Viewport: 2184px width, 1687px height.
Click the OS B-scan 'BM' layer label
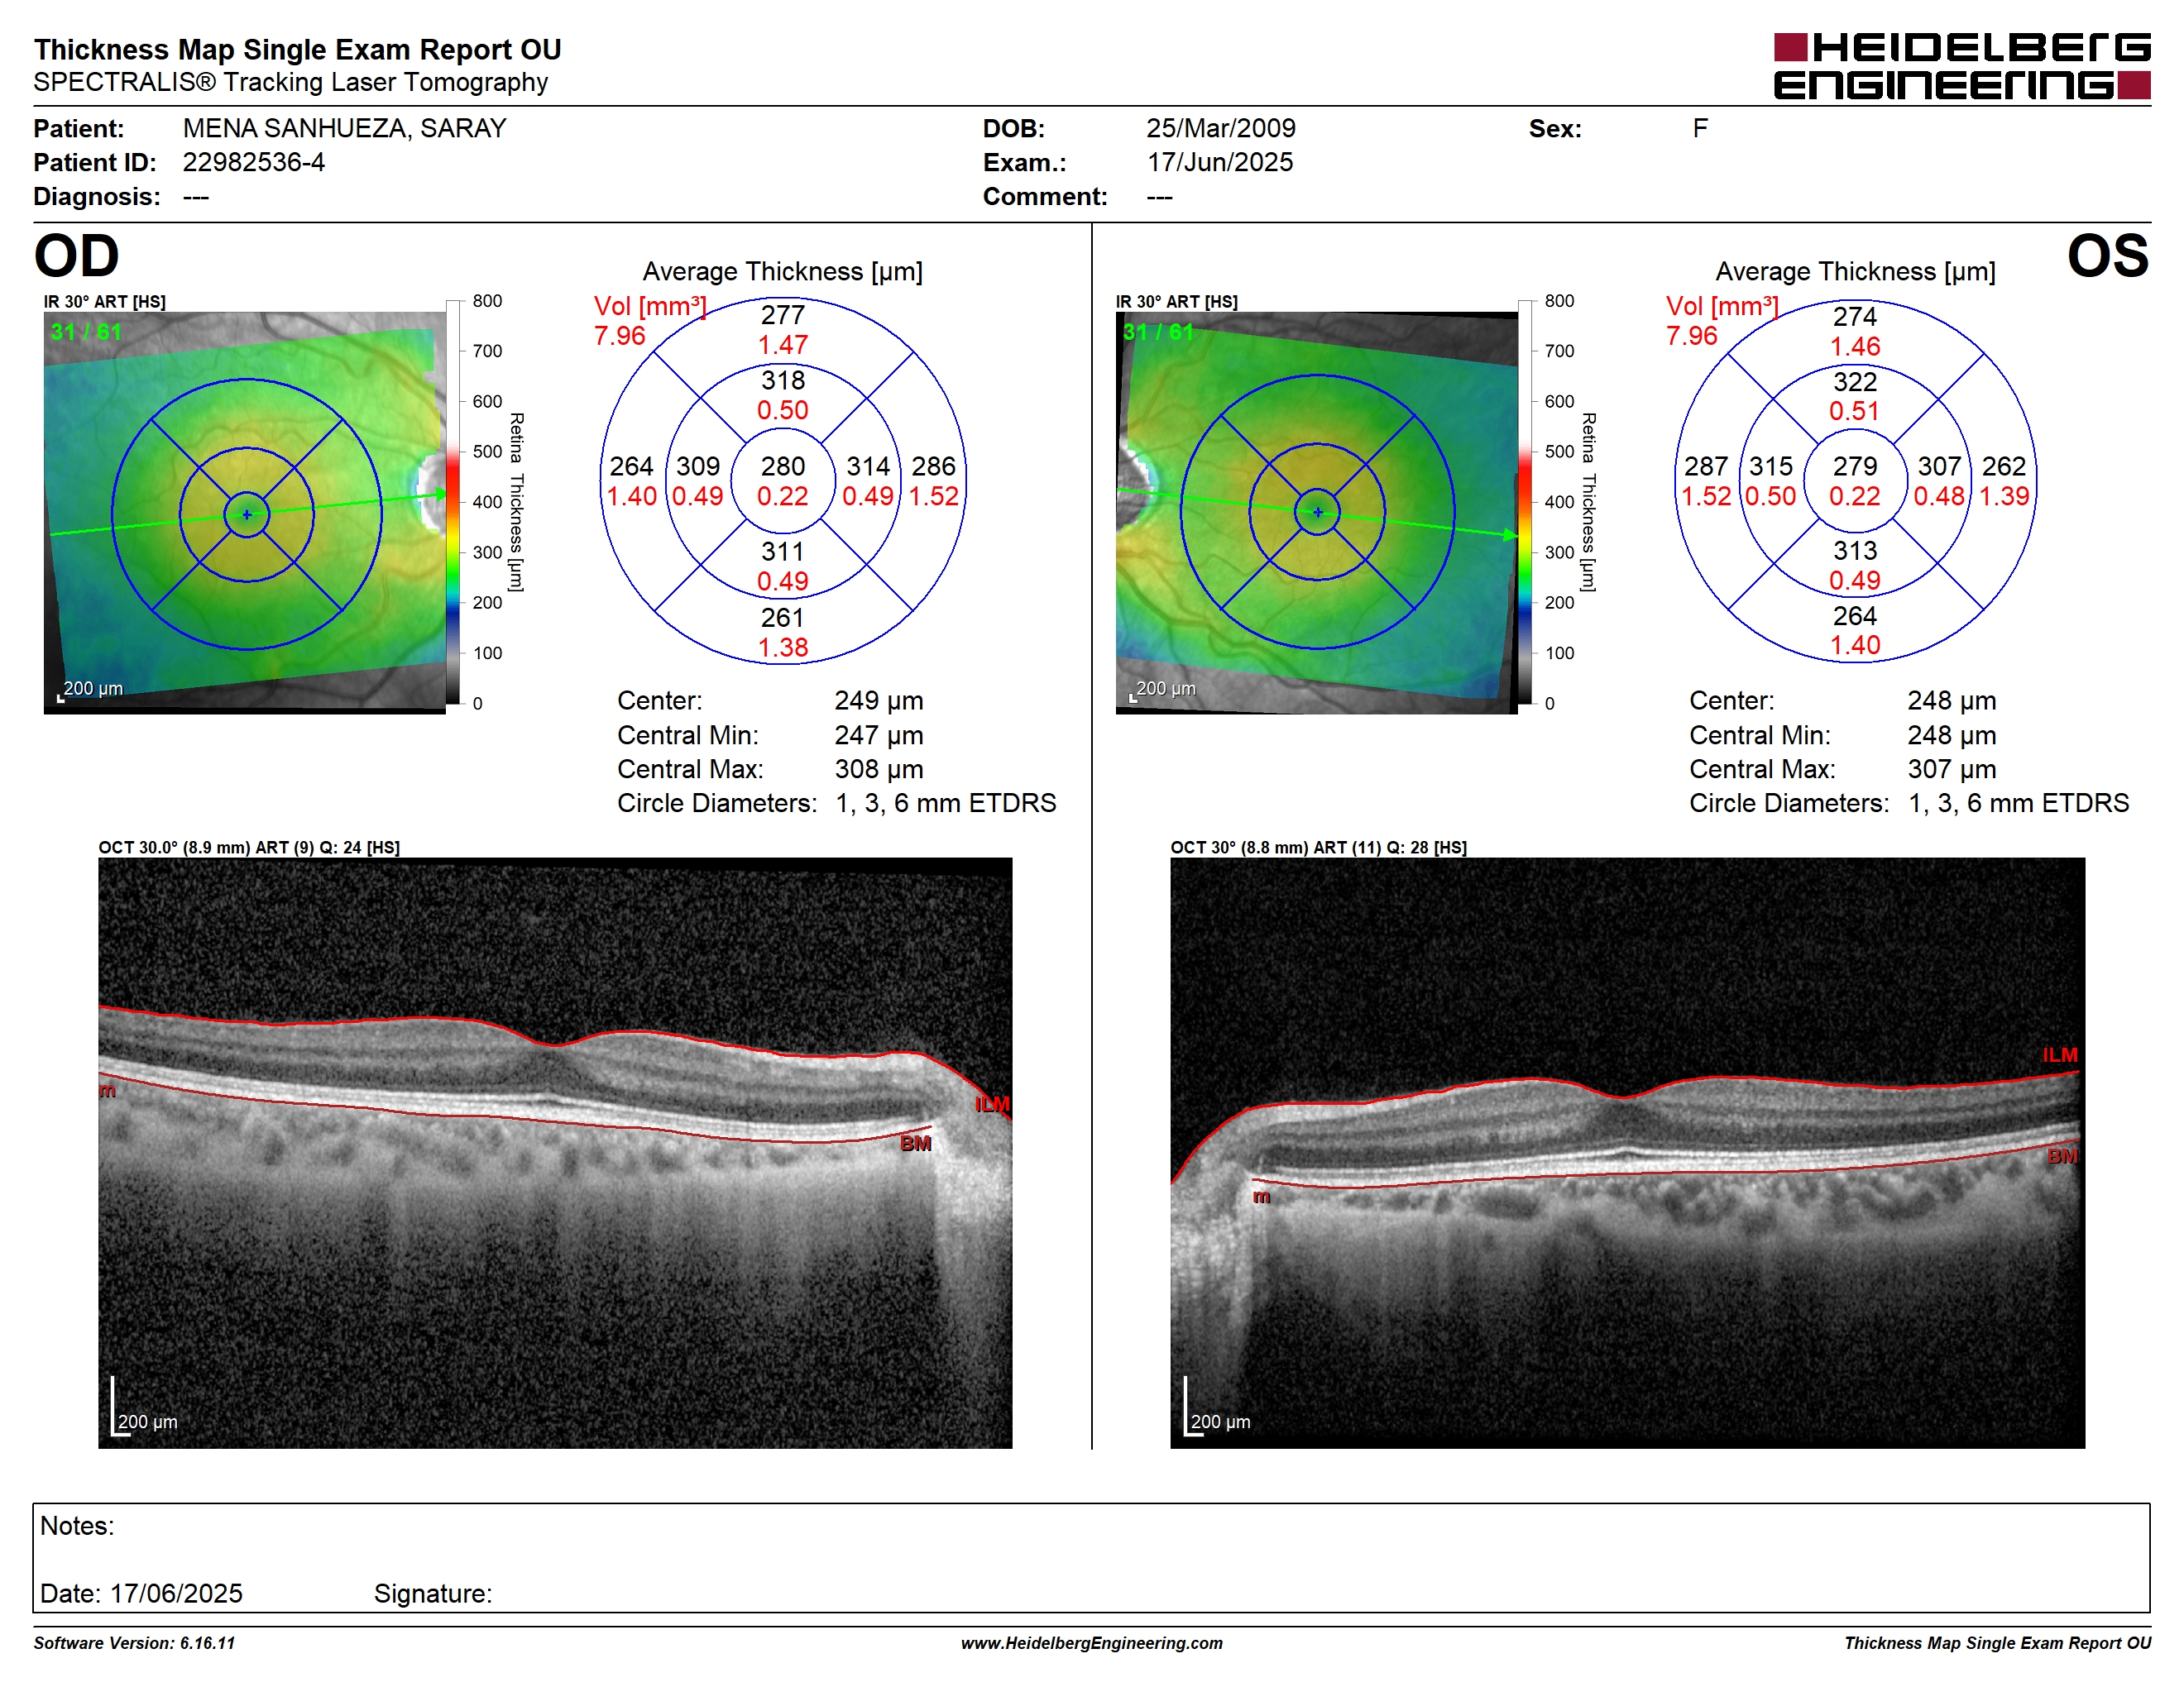click(2062, 1156)
